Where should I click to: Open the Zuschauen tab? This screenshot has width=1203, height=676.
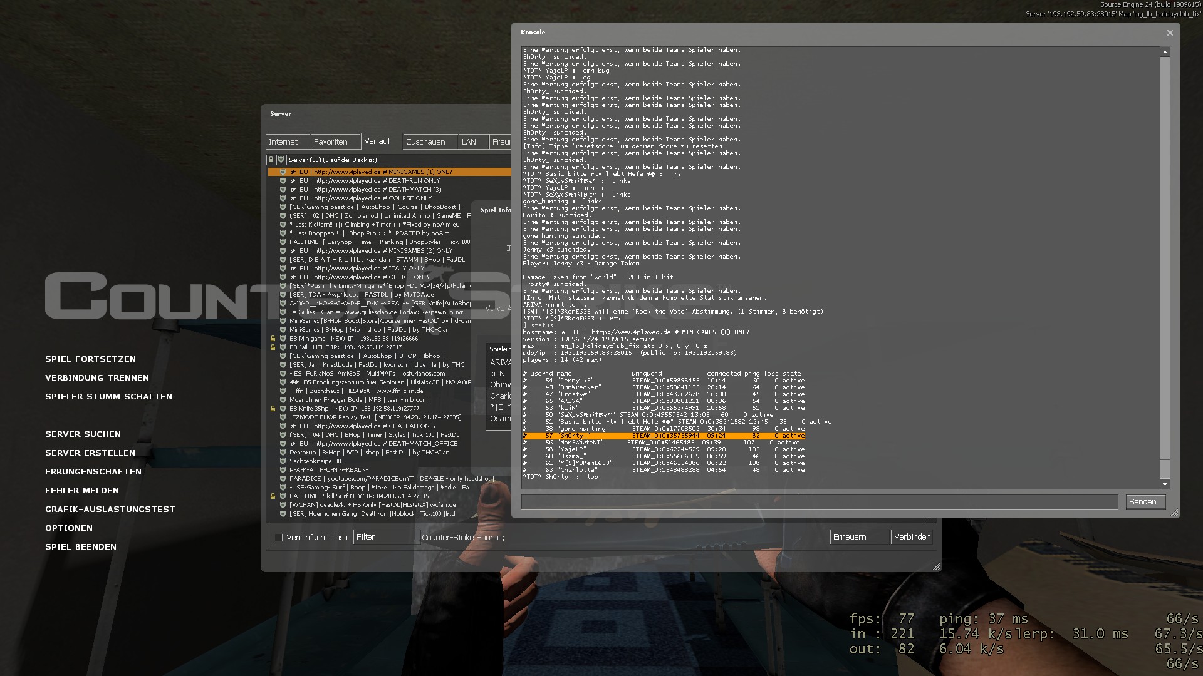pos(430,142)
